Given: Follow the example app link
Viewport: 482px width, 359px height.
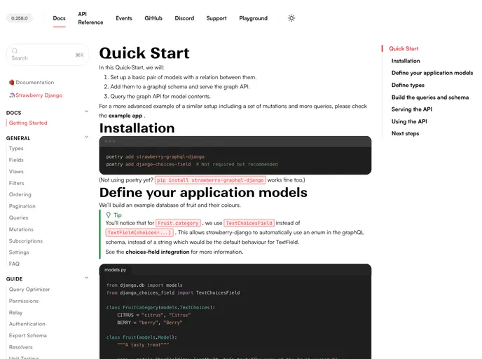Looking at the screenshot, I should coord(125,116).
